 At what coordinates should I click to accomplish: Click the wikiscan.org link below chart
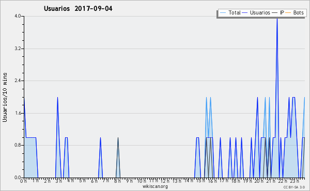point(155,186)
